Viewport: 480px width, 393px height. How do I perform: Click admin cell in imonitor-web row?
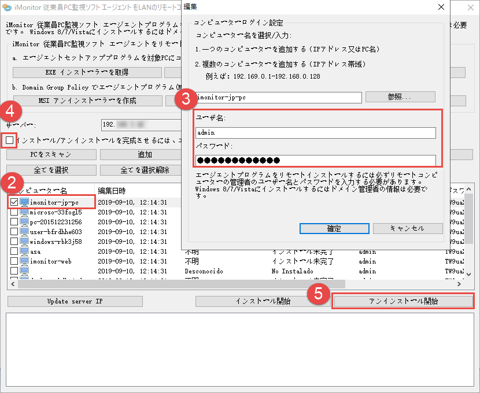click(x=367, y=261)
